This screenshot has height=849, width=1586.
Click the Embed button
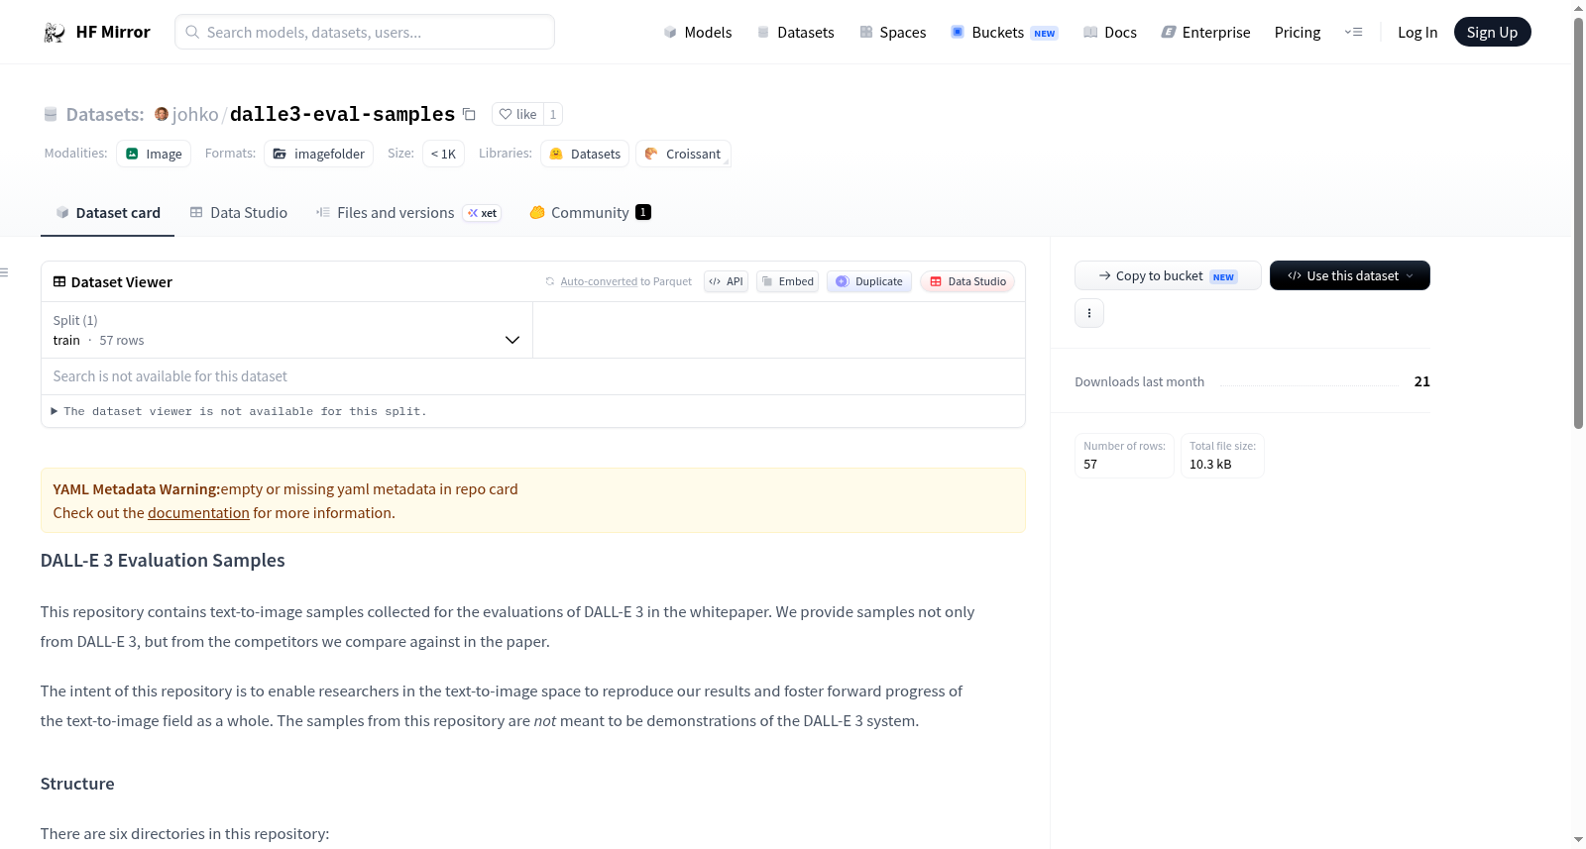tap(788, 281)
